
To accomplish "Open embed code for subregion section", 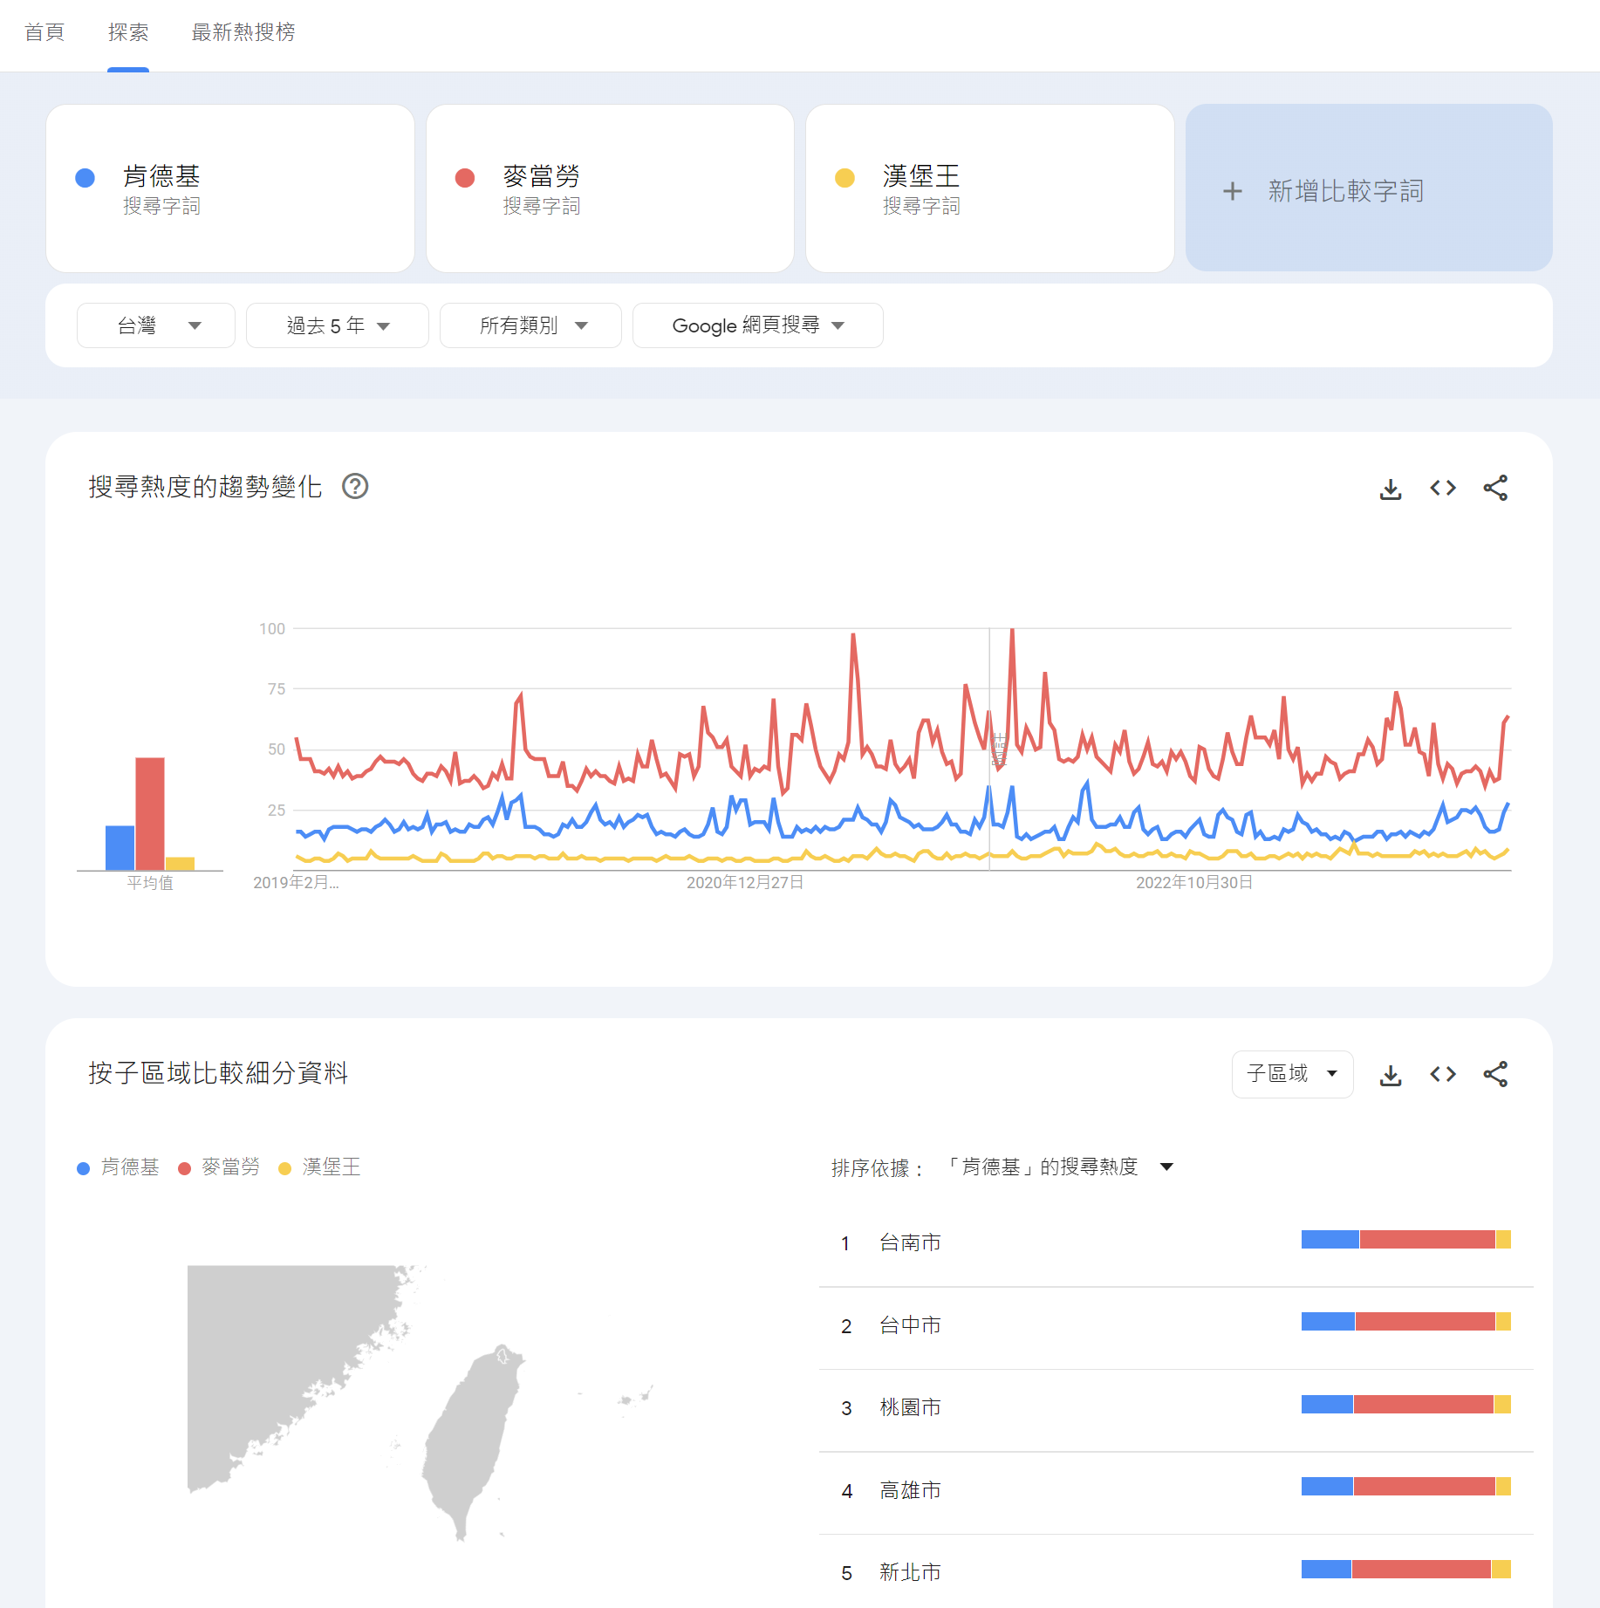I will tap(1443, 1075).
